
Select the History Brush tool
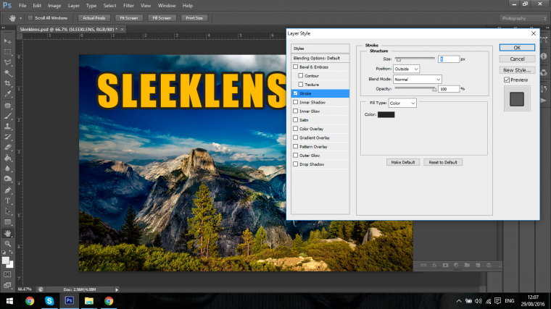[x=7, y=137]
